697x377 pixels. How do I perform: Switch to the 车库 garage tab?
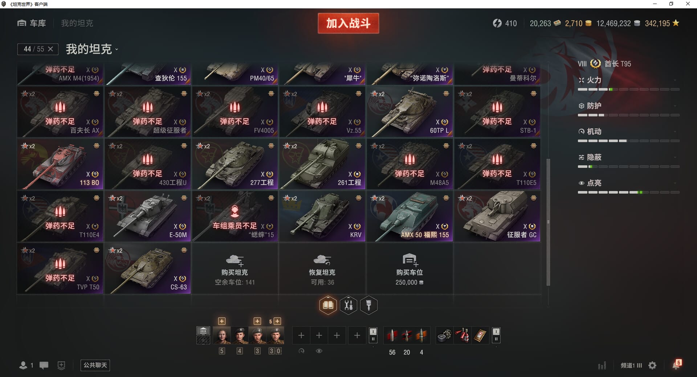tap(32, 23)
